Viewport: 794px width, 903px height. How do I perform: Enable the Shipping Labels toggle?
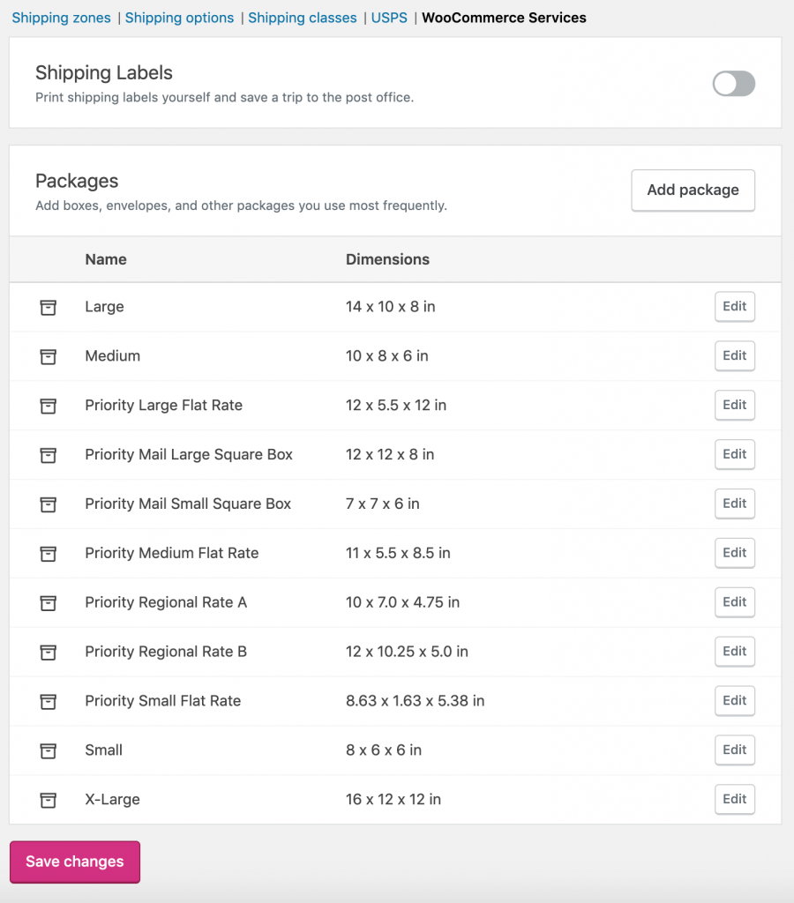(x=733, y=84)
